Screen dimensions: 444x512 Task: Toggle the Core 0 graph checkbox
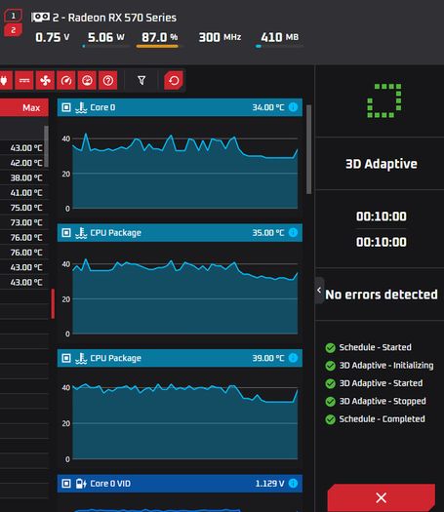[x=66, y=107]
